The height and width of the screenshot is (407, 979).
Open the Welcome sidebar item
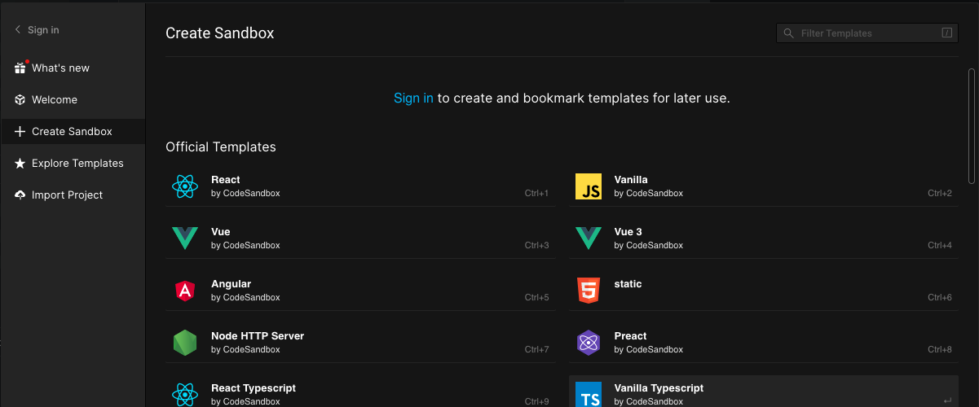coord(55,100)
